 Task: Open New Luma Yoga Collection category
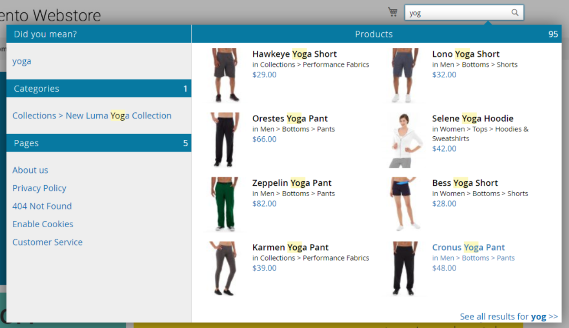[x=92, y=116]
